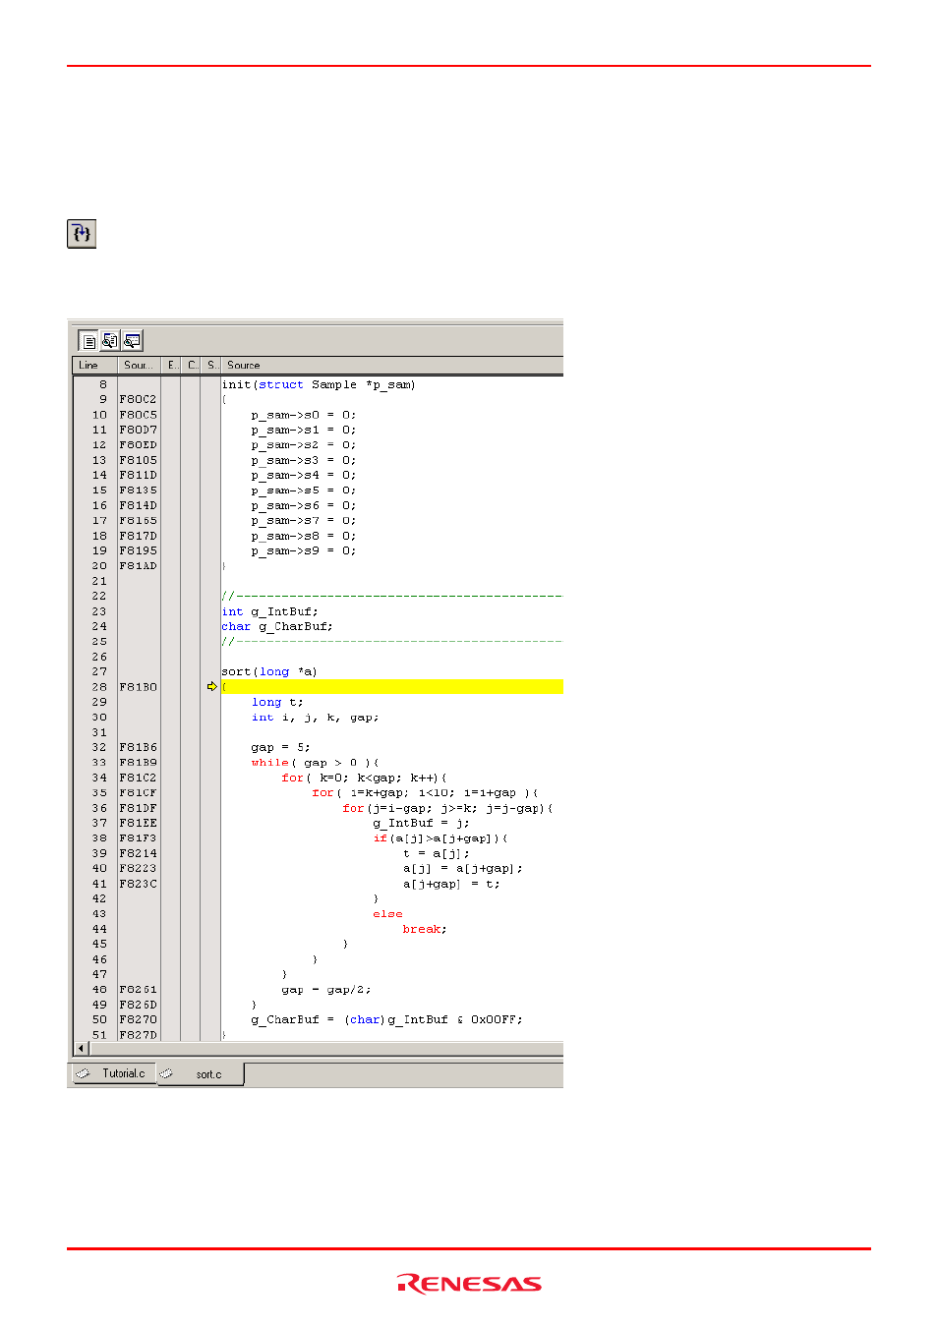This screenshot has width=938, height=1327.
Task: Click 'g_IntBuf = j;' statement
Action: tap(421, 824)
